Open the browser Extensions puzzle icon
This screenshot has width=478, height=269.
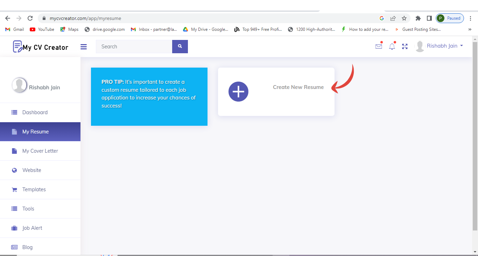pos(418,18)
